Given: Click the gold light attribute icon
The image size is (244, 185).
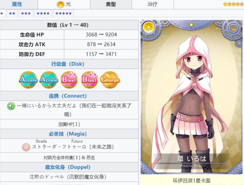Looking at the screenshot, I should click(61, 4).
